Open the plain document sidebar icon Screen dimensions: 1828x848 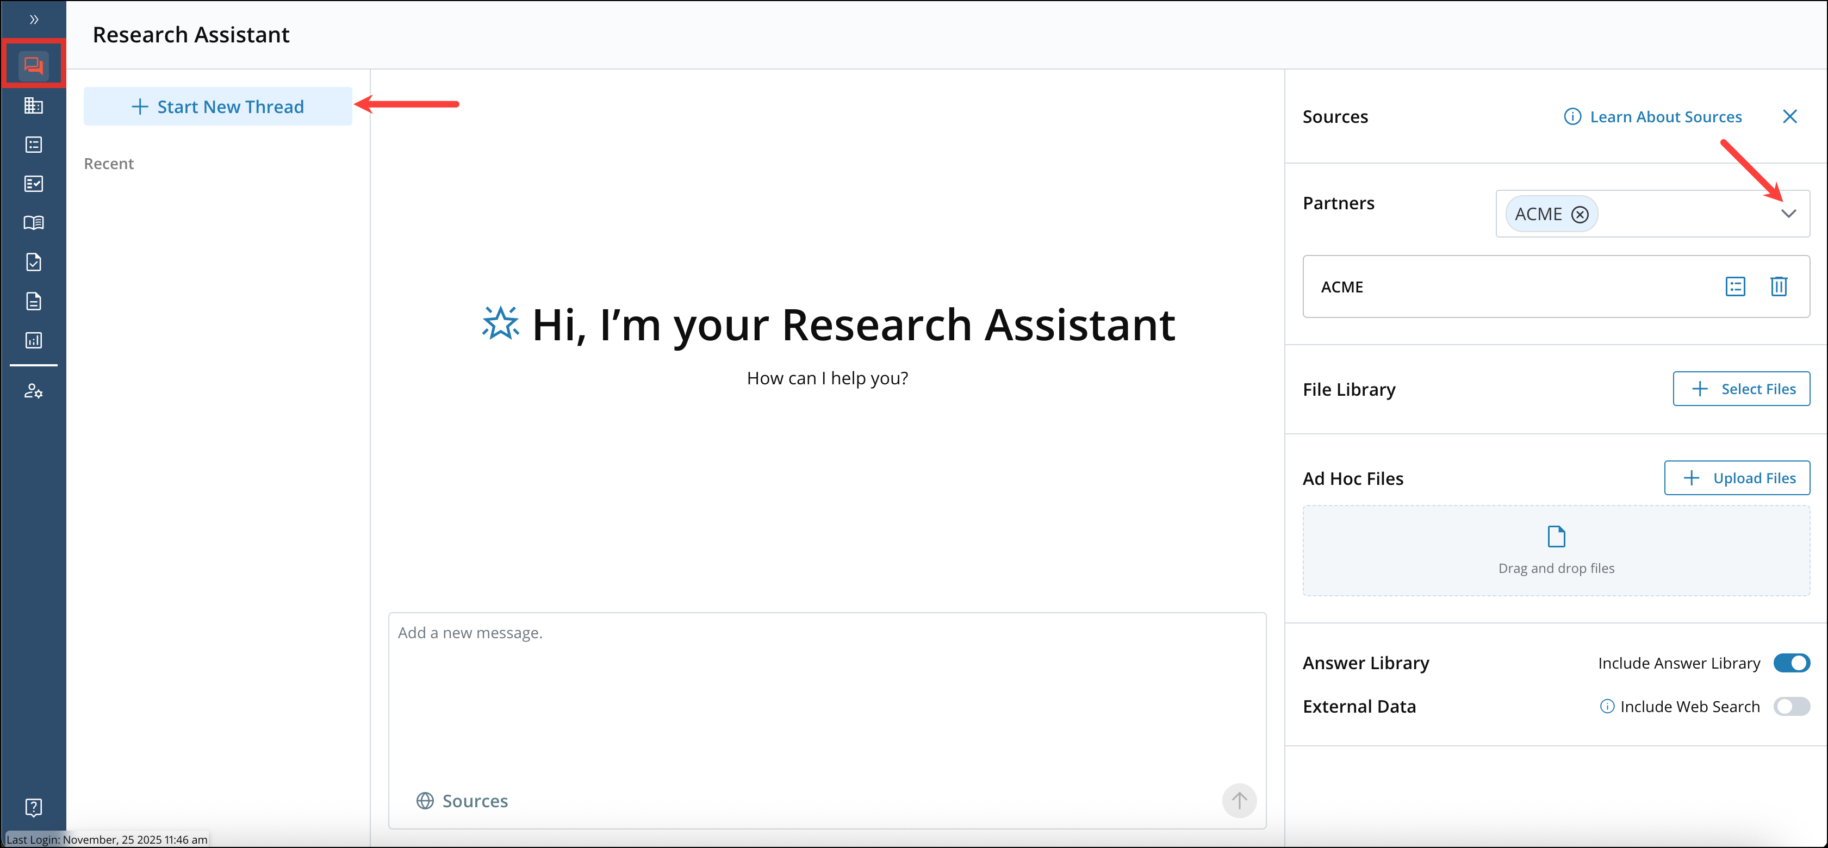(33, 301)
